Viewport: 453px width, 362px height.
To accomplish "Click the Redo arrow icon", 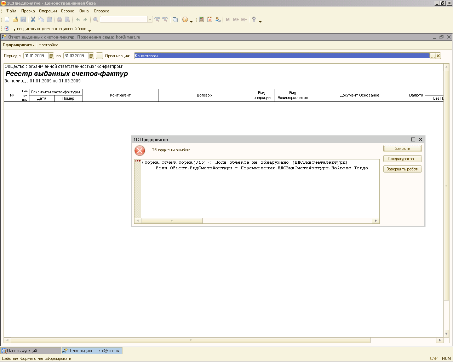I will pos(85,19).
